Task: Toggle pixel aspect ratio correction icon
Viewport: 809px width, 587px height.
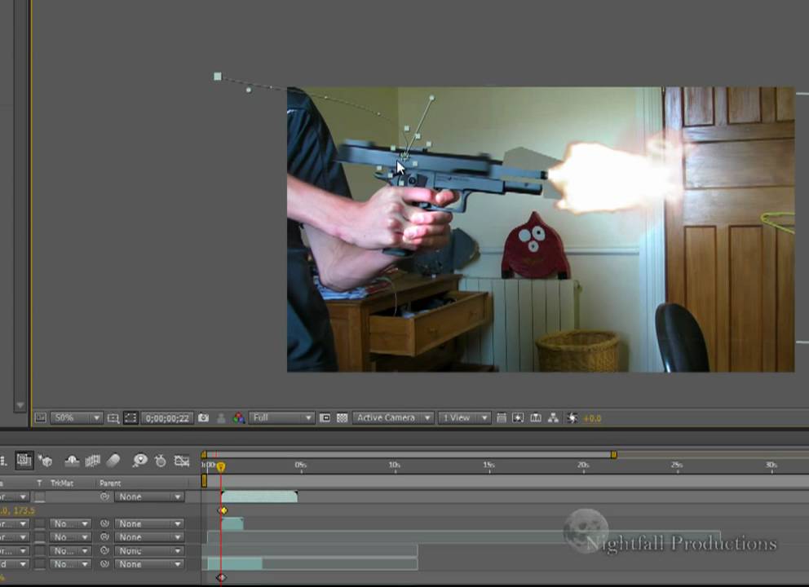Action: tap(501, 417)
